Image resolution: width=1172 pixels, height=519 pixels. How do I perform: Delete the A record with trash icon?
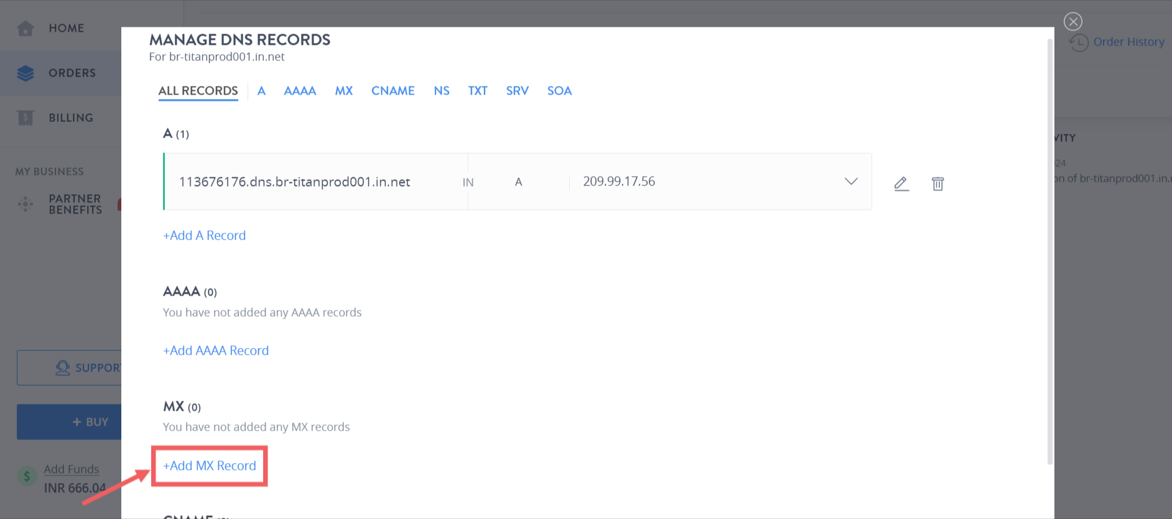tap(938, 184)
